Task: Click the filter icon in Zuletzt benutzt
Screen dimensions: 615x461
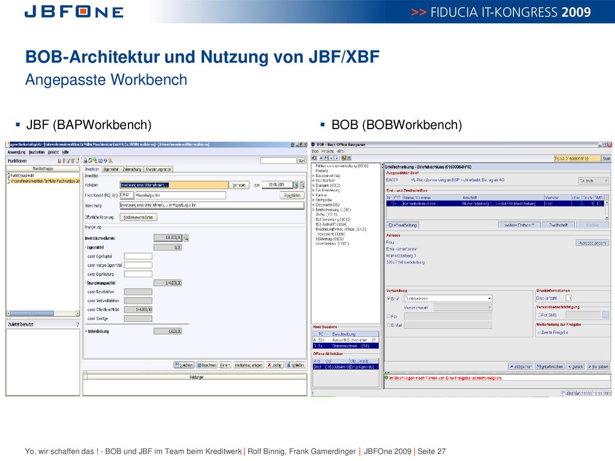Action: (x=77, y=325)
